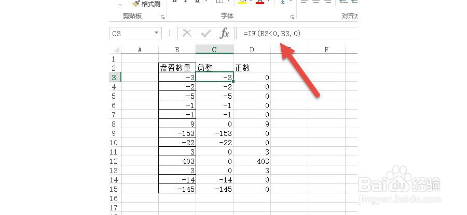Select the header cell 盘盈数量

click(x=177, y=68)
